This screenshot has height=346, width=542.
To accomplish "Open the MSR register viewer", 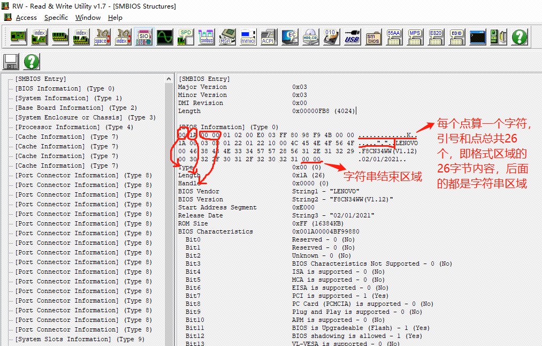I will point(227,37).
